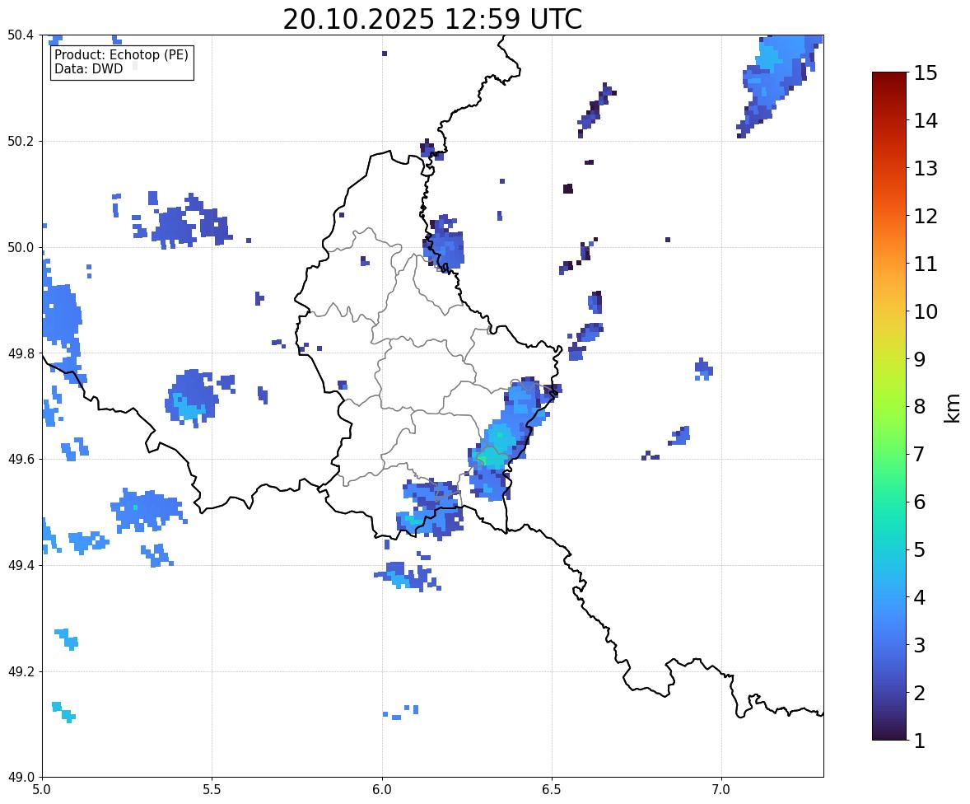Click longitude axis label 6.0
The width and height of the screenshot is (970, 804).
point(382,790)
